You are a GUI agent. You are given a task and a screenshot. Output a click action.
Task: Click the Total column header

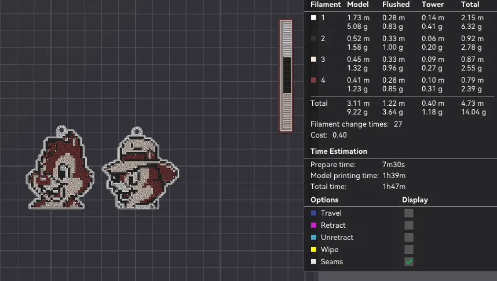click(470, 5)
